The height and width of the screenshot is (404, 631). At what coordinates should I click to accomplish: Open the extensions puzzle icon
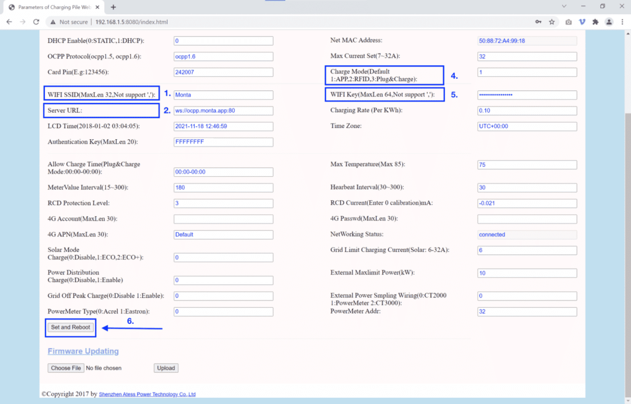click(x=595, y=22)
